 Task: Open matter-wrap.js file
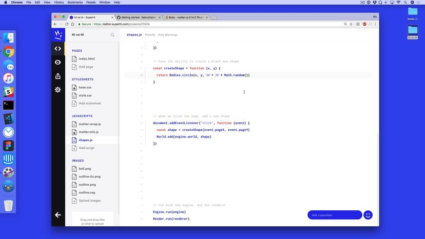tap(89, 124)
